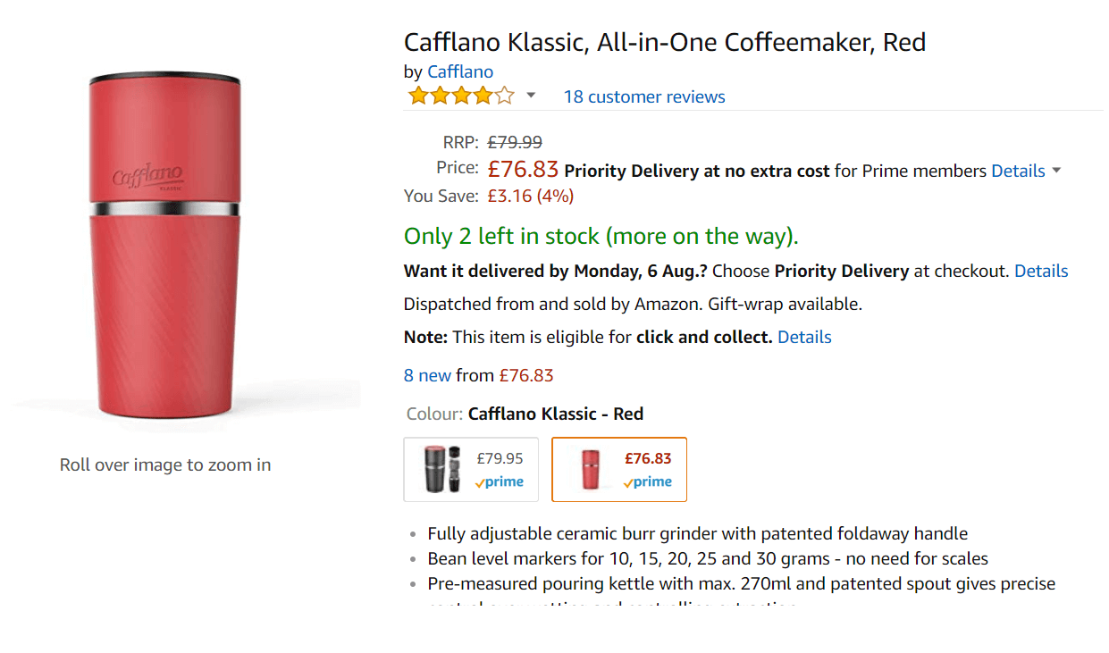Open the 18 customer reviews link

pos(644,96)
